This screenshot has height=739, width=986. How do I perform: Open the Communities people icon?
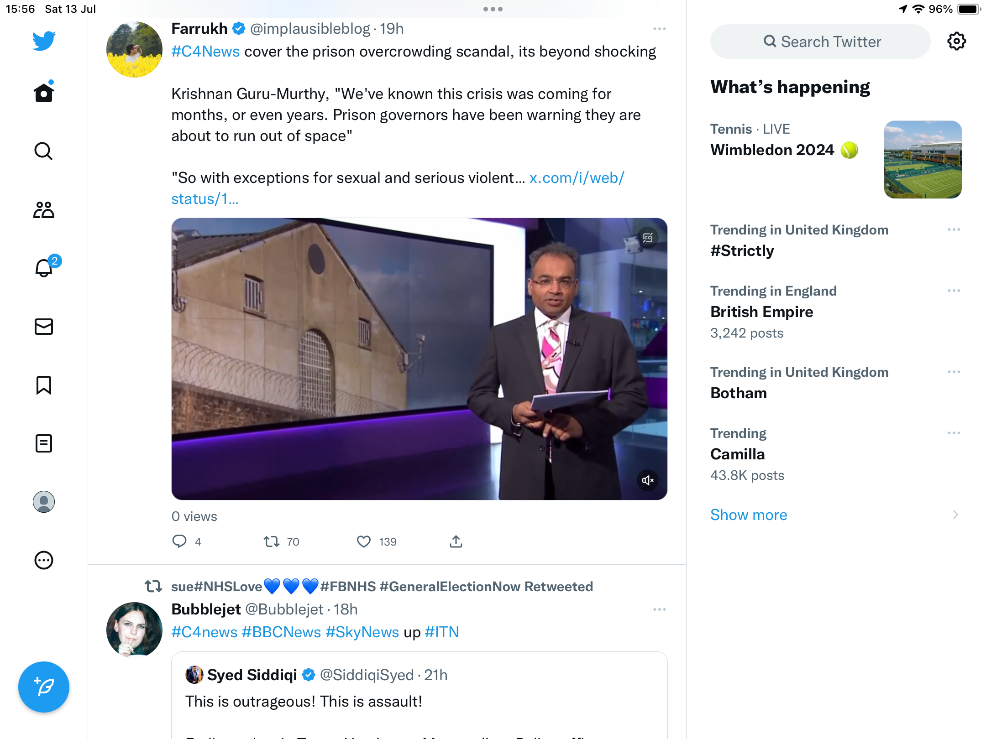[x=44, y=210]
